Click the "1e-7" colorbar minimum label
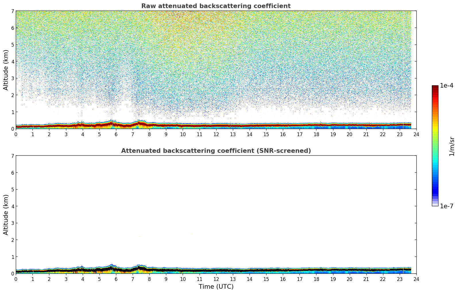458x293 pixels. (447, 206)
